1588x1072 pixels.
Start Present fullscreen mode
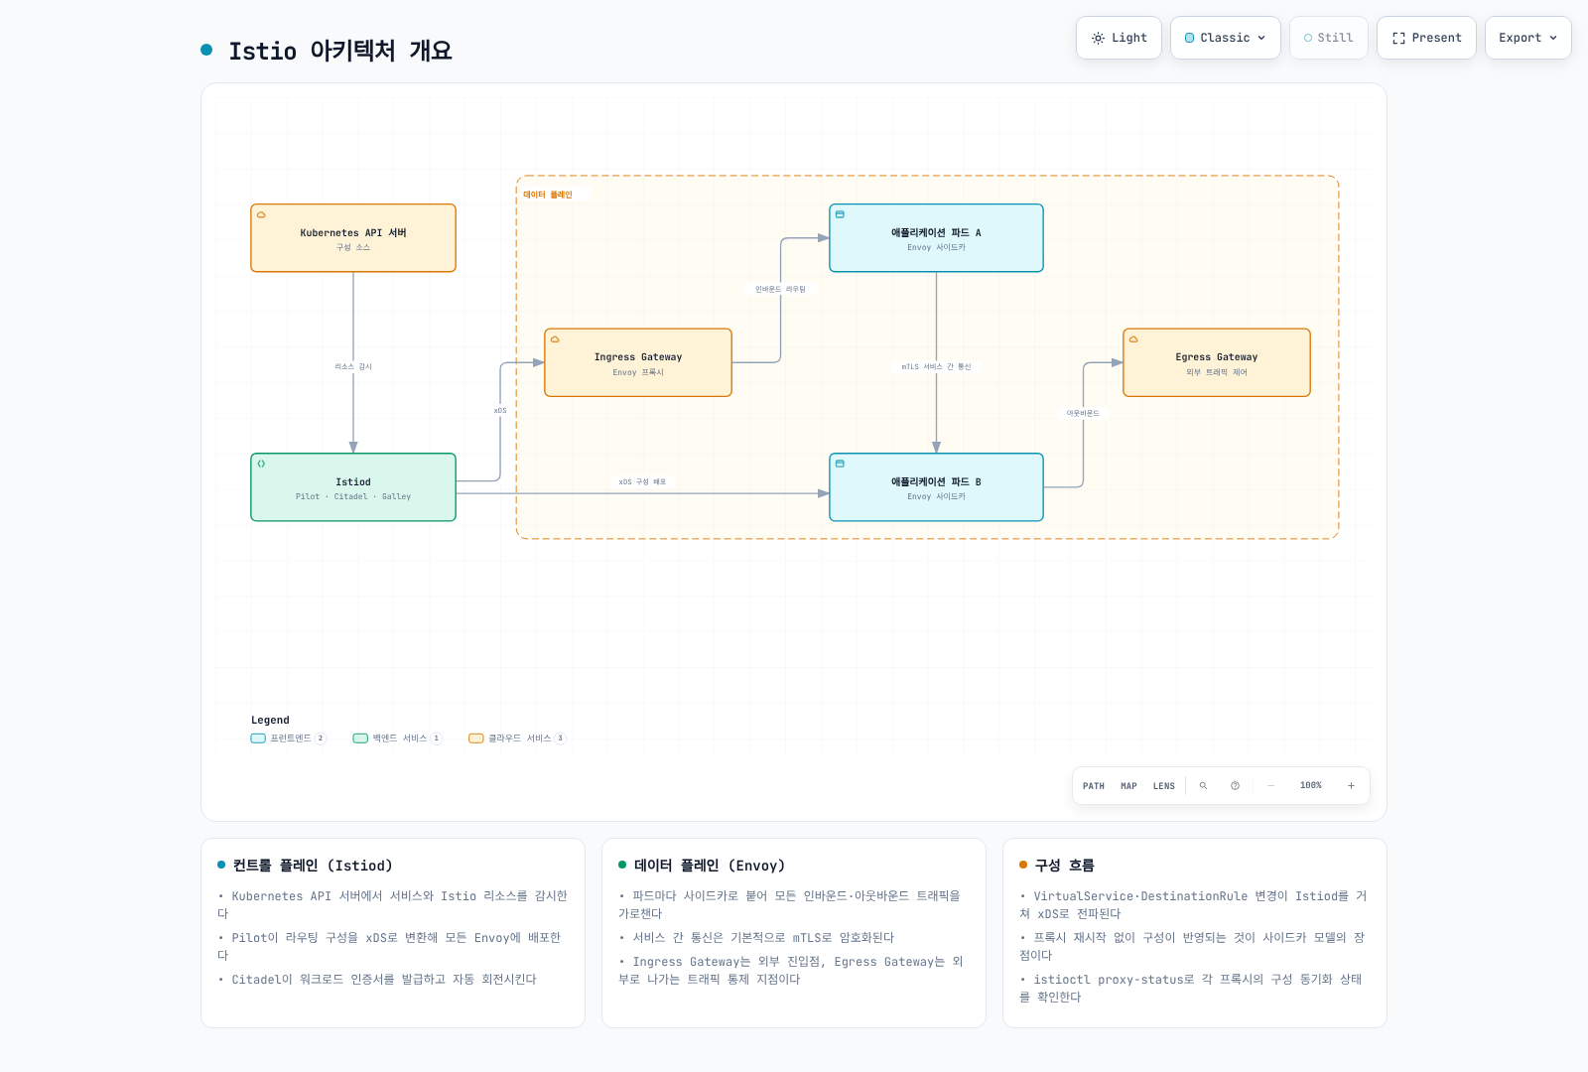pyautogui.click(x=1426, y=38)
